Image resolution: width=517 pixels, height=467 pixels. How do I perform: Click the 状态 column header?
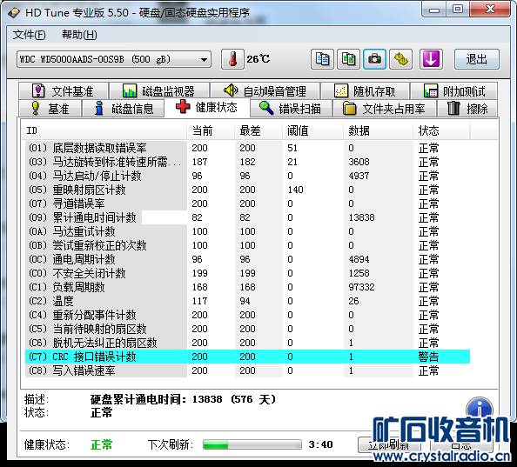(441, 130)
